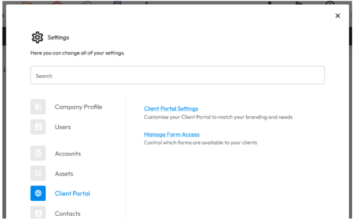
Task: Go to the Accounts settings category
Action: [68, 154]
